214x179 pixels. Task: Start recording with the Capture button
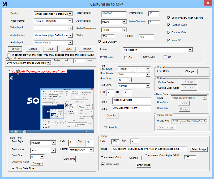pyautogui.click(x=33, y=49)
